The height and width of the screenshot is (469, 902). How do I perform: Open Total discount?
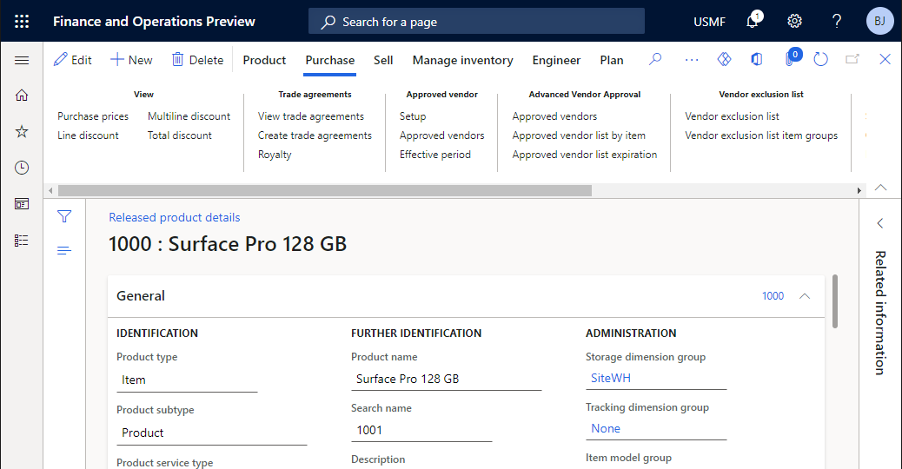pos(180,135)
